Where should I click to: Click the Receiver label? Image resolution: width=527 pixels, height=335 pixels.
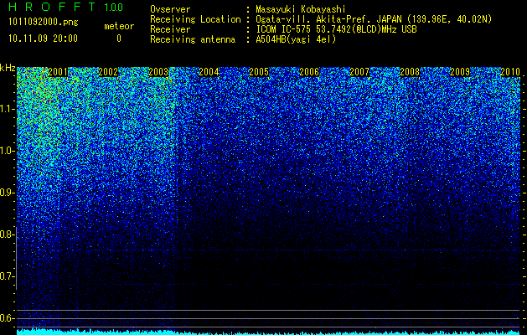(x=170, y=29)
